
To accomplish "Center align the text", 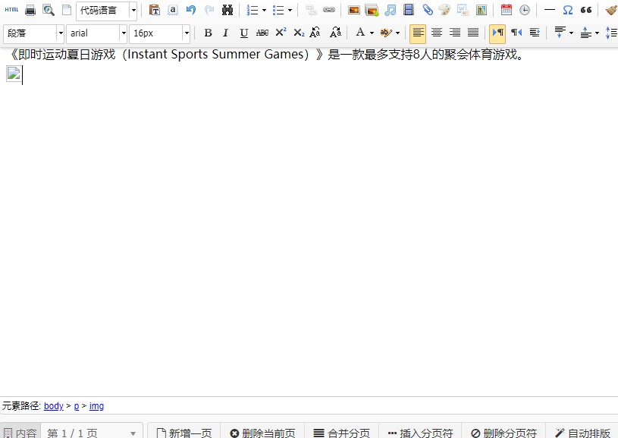I will click(x=436, y=33).
